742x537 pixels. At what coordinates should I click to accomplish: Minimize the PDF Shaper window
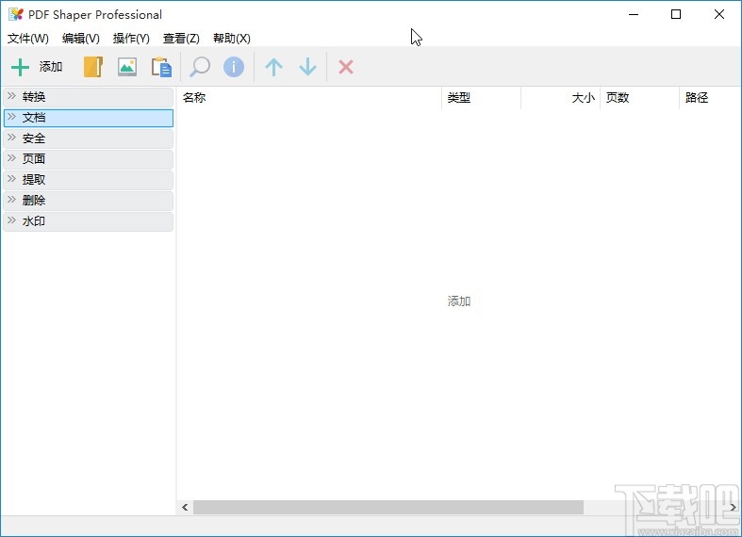(x=634, y=15)
